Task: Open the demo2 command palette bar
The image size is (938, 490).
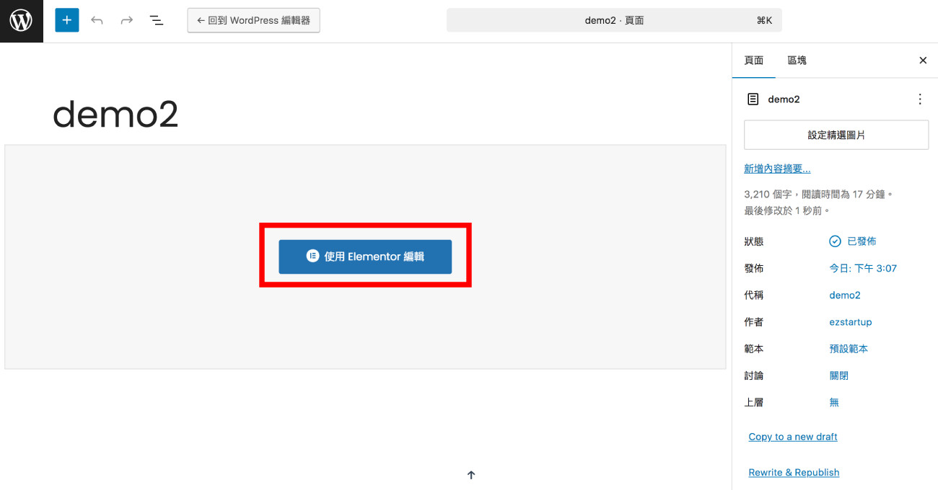Action: click(x=614, y=20)
